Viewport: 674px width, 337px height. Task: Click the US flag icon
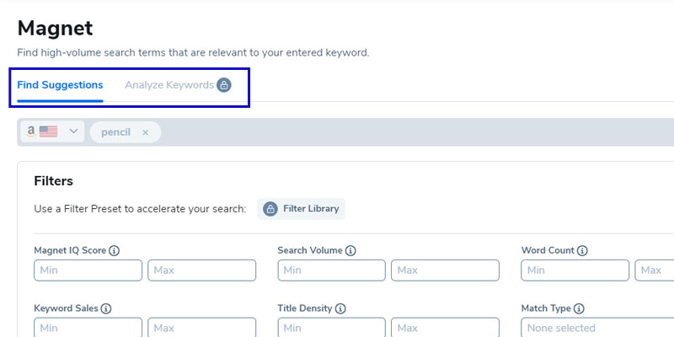(48, 131)
